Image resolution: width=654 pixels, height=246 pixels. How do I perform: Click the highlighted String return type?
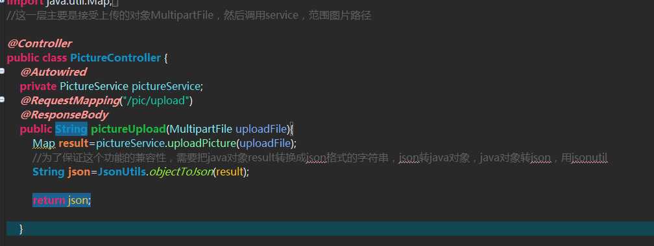pos(71,129)
